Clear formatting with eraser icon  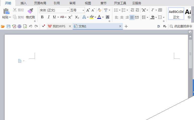click(100, 10)
